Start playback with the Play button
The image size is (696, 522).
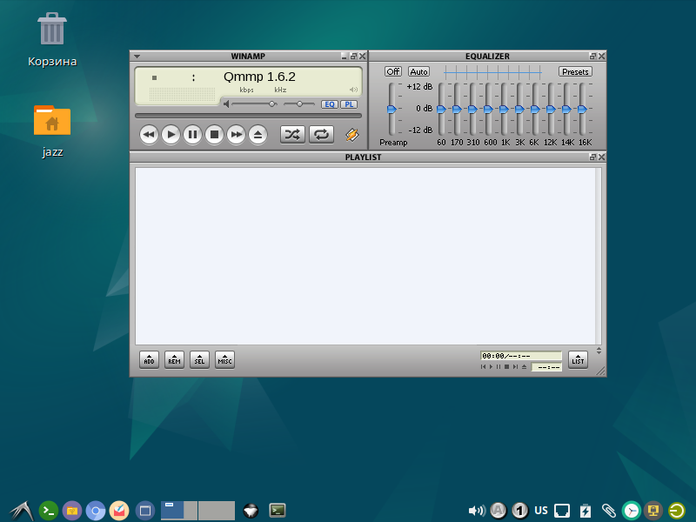pyautogui.click(x=171, y=135)
